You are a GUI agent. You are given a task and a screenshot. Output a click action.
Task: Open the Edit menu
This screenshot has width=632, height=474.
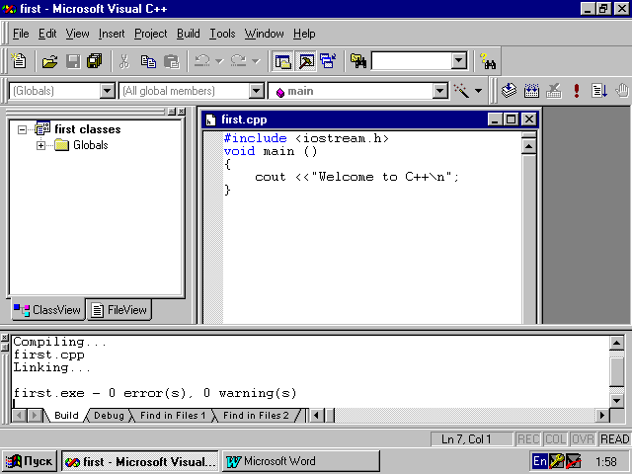(x=47, y=34)
